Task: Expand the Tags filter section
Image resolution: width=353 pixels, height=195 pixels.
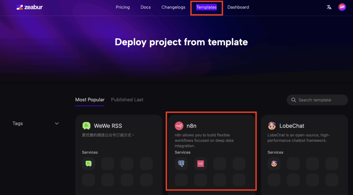Action: pyautogui.click(x=36, y=123)
